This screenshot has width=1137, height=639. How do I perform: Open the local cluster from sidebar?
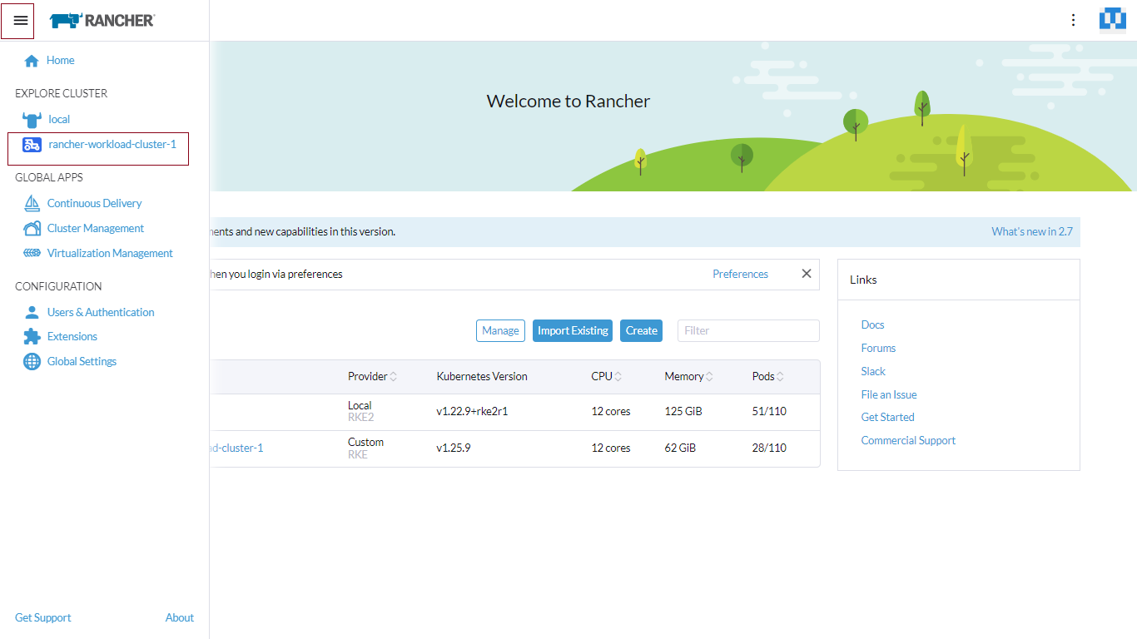point(59,119)
